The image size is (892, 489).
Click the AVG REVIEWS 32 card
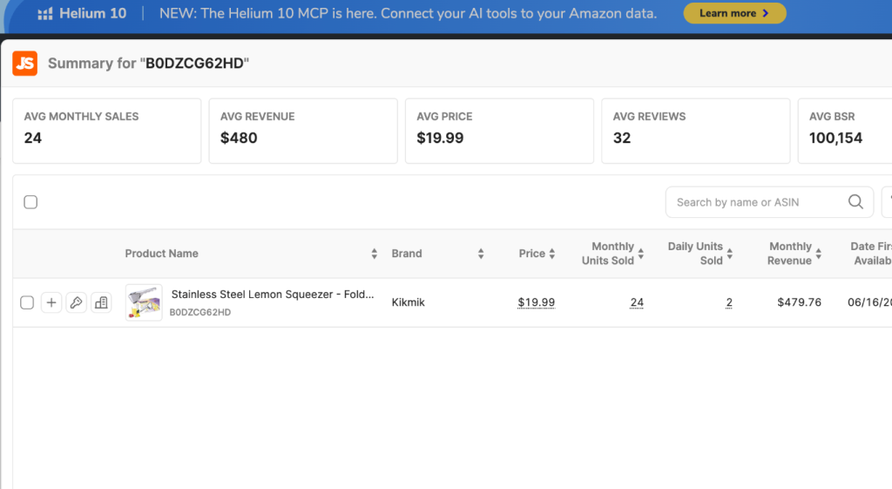pyautogui.click(x=696, y=131)
